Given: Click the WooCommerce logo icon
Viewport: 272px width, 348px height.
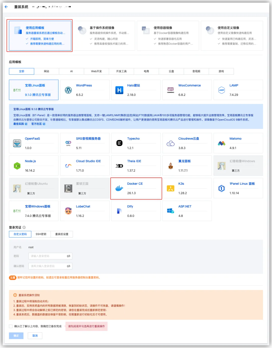Looking at the screenshot, I should 171,90.
